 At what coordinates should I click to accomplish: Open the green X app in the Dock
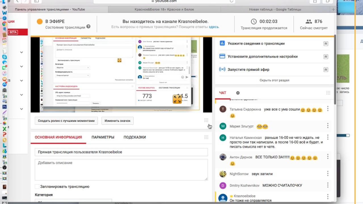point(5,129)
